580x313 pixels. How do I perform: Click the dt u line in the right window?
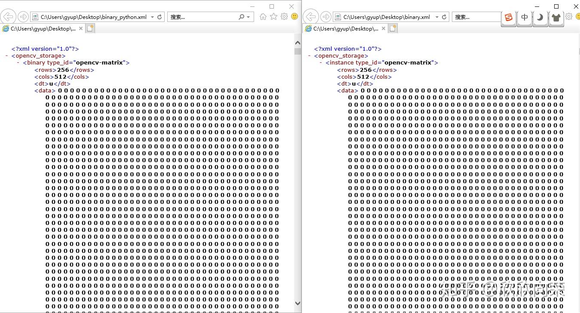[355, 84]
